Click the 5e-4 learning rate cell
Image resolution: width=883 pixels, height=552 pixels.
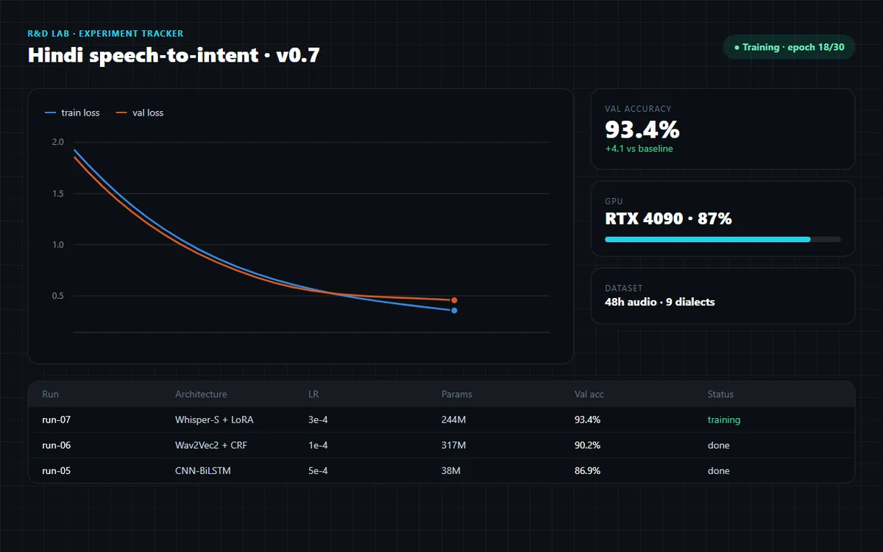pyautogui.click(x=318, y=471)
